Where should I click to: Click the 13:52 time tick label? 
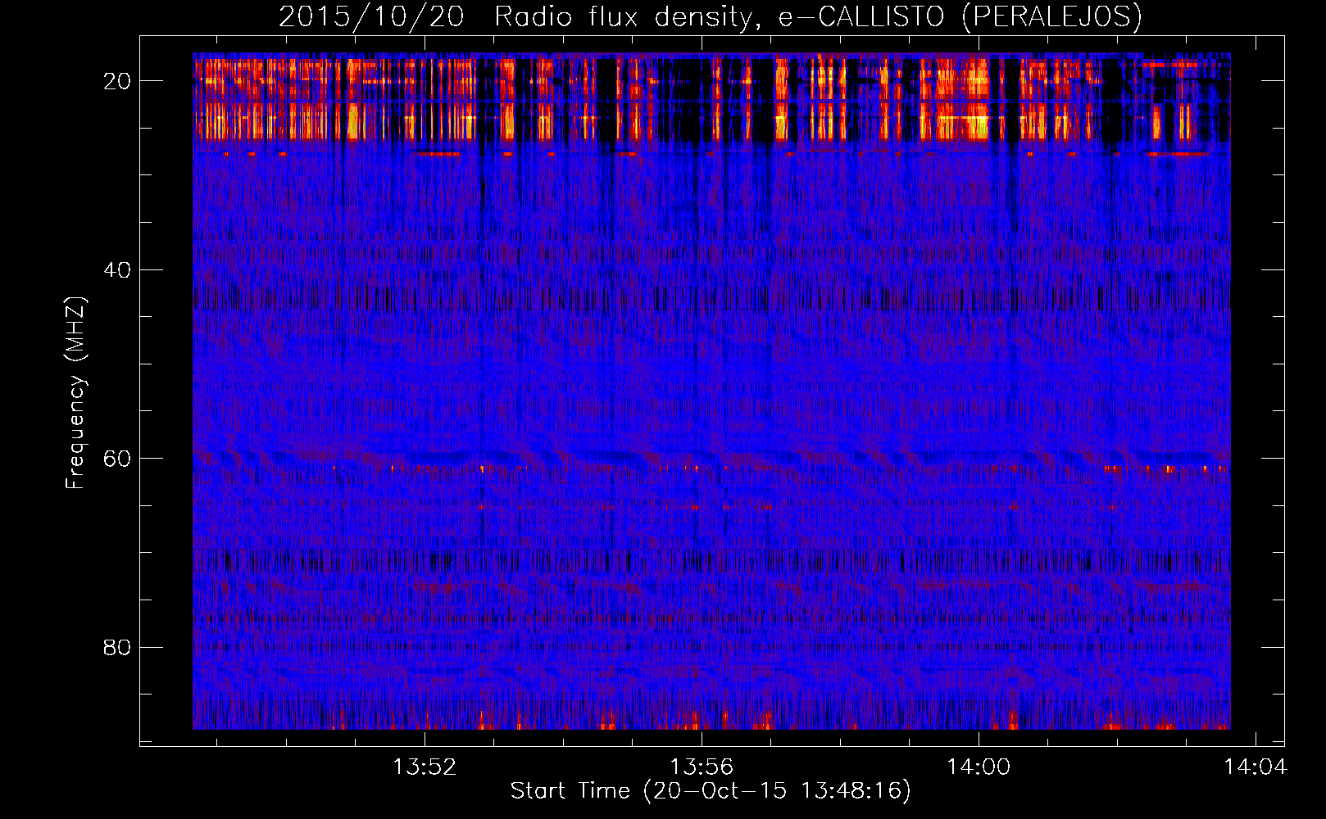click(x=425, y=767)
